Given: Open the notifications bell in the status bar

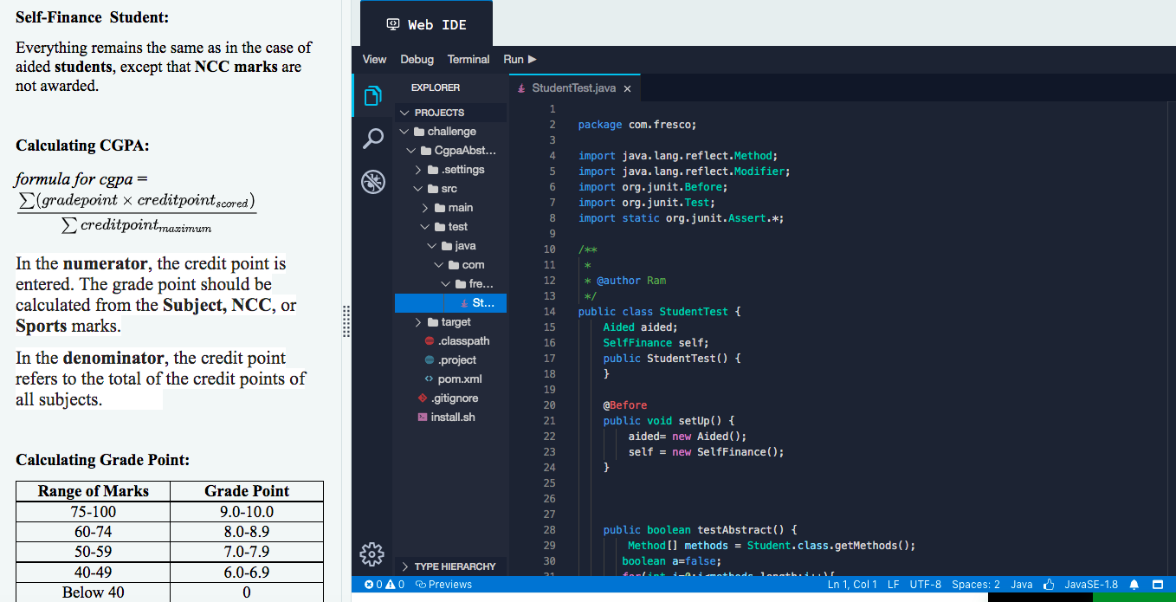Looking at the screenshot, I should pos(1134,584).
